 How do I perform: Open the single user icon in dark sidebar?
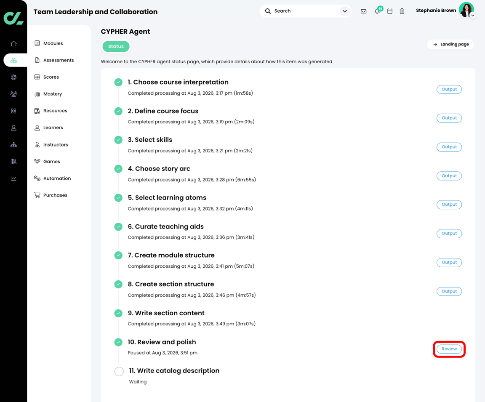pos(13,128)
